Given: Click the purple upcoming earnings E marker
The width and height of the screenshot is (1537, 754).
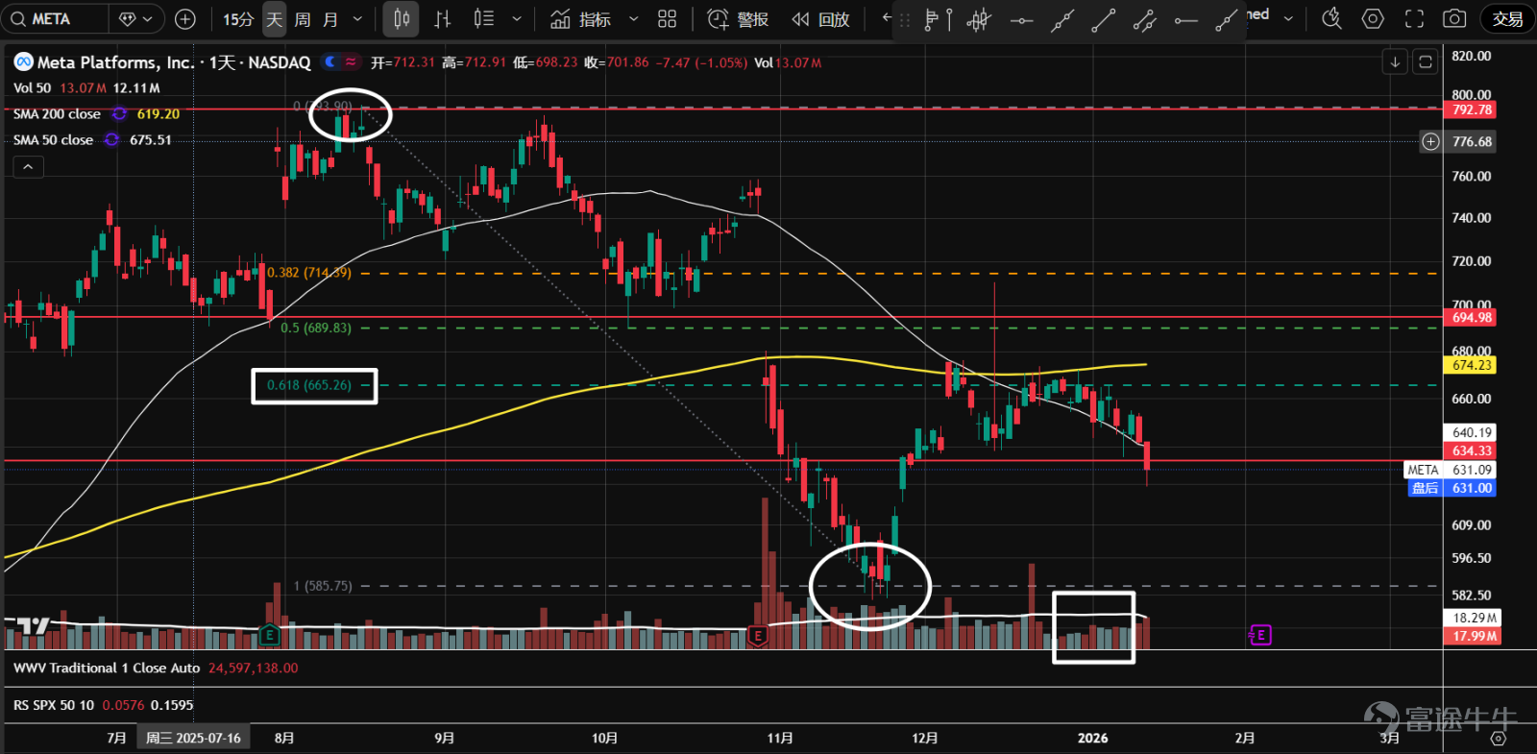Looking at the screenshot, I should coord(1259,634).
